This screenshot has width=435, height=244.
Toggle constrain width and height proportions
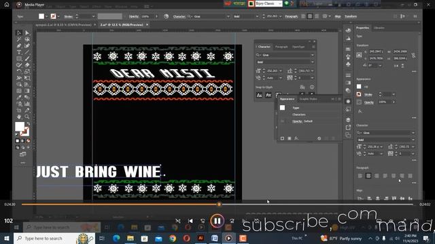[x=413, y=56]
